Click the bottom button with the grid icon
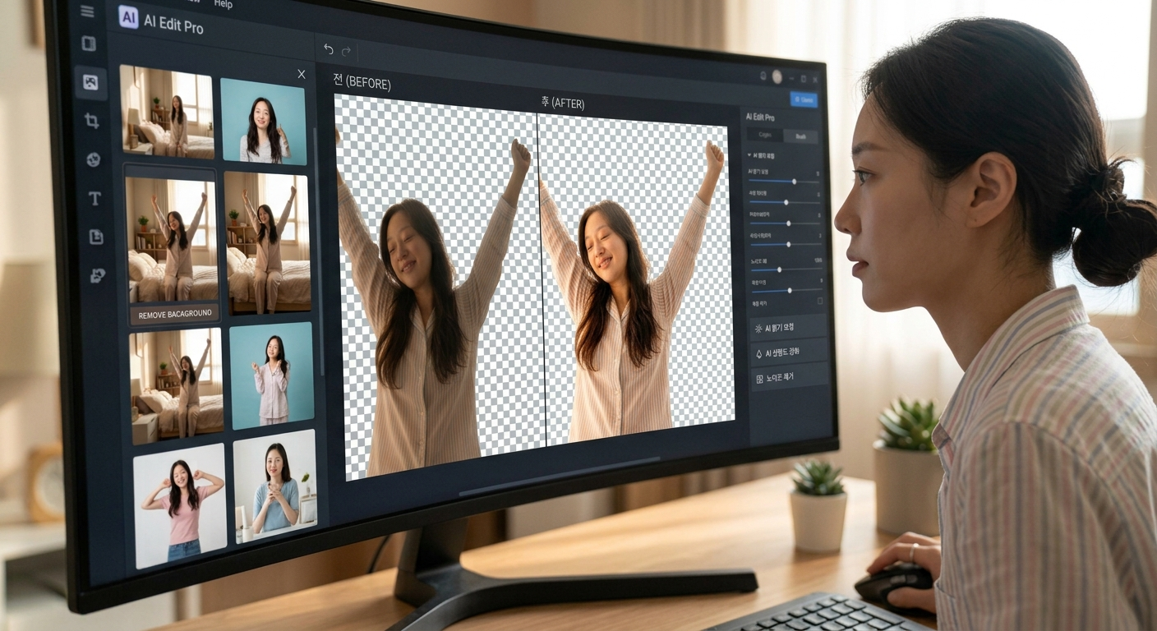1157x631 pixels. [790, 377]
